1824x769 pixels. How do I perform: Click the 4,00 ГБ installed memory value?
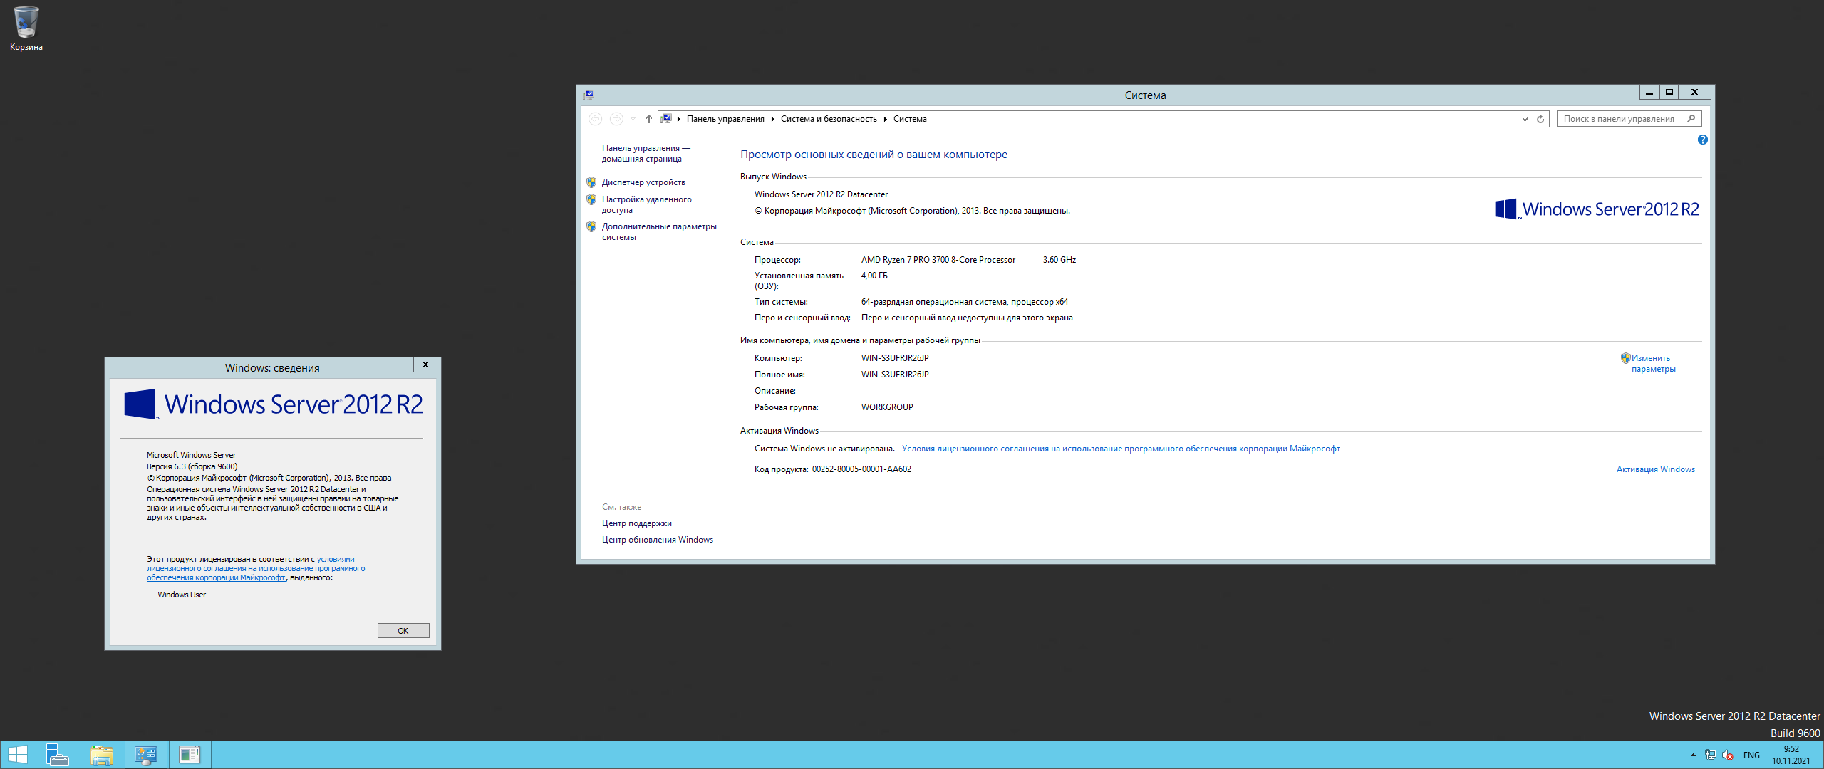874,276
